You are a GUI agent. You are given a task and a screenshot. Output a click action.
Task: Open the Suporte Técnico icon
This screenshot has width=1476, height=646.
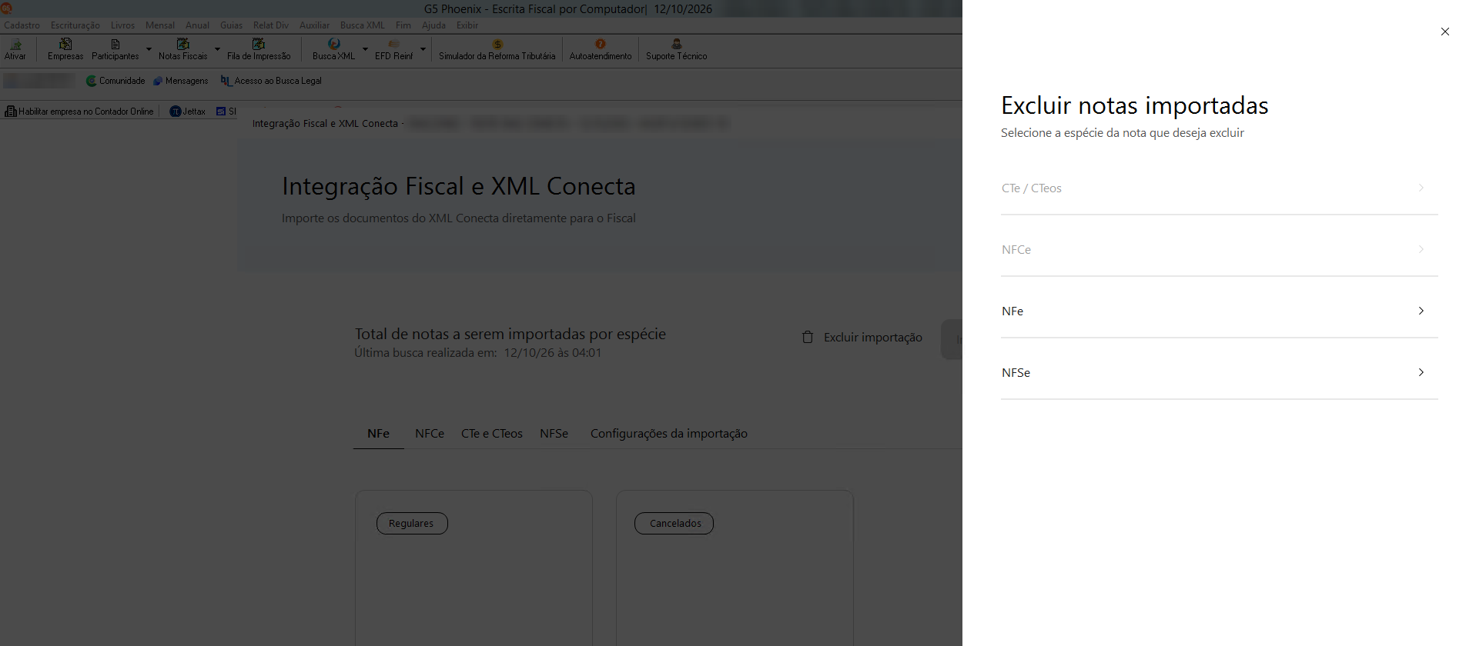[x=677, y=44]
